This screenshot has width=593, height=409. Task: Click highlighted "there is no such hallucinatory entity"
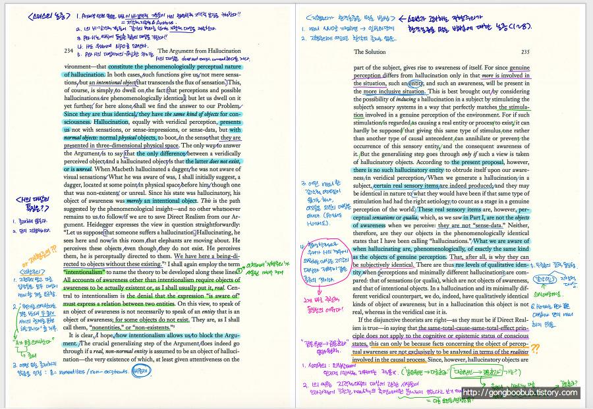tap(398, 170)
